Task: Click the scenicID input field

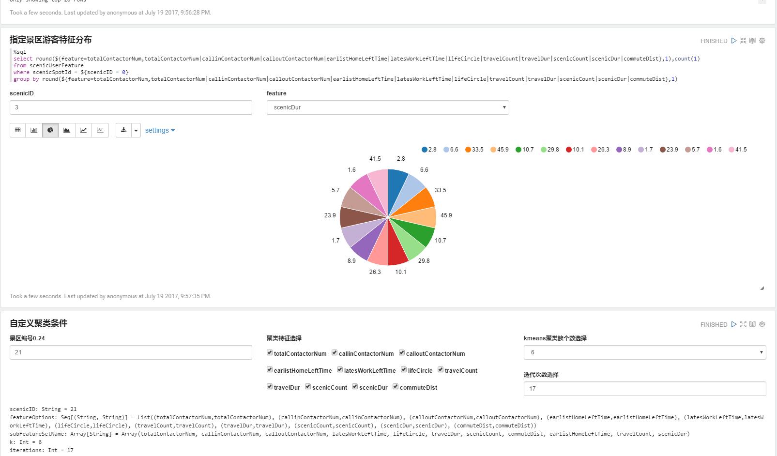Action: [x=131, y=107]
